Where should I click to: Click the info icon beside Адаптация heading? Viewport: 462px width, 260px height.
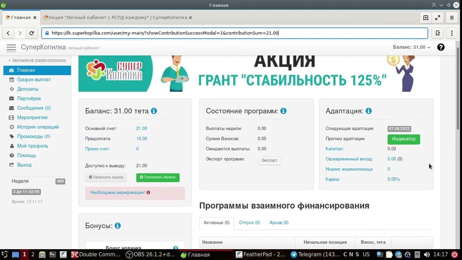click(x=369, y=111)
